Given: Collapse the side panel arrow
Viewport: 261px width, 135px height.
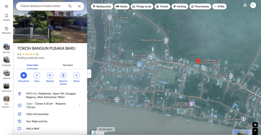Looking at the screenshot, I should click(89, 74).
